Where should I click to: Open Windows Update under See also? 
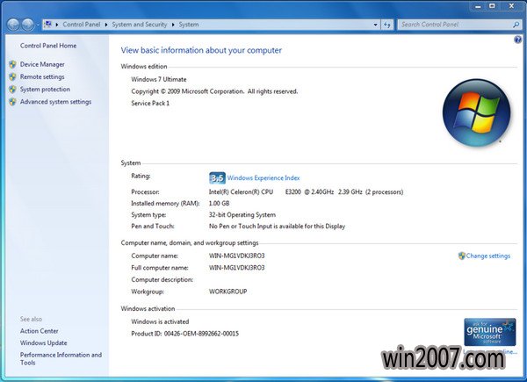tap(43, 342)
